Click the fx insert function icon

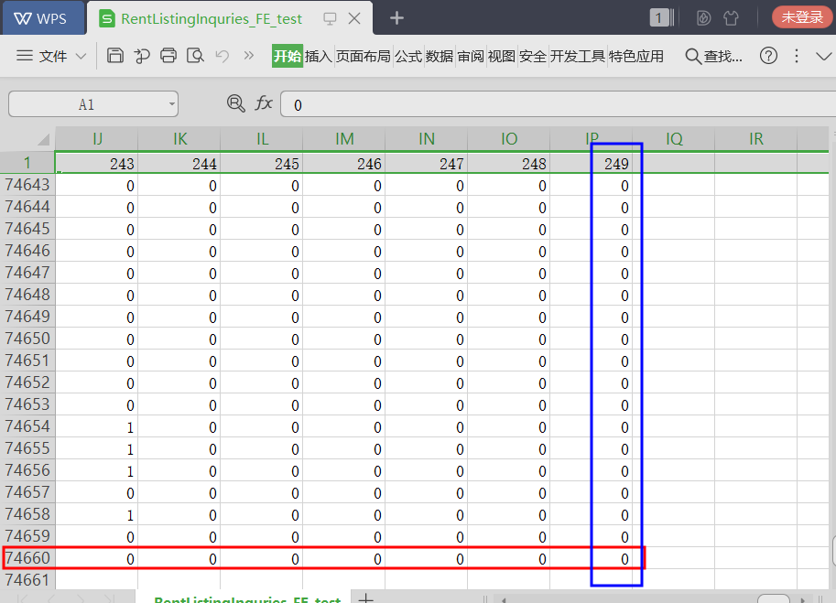(x=264, y=102)
